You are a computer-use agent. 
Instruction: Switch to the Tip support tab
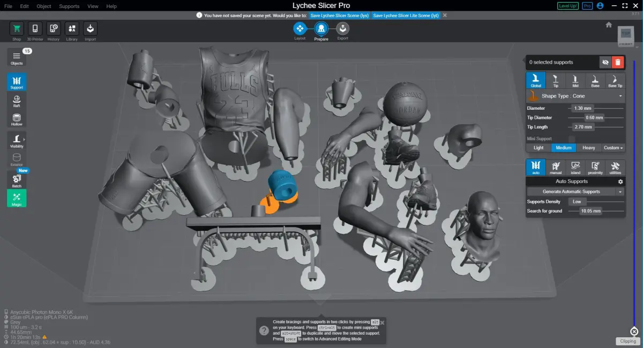point(556,80)
